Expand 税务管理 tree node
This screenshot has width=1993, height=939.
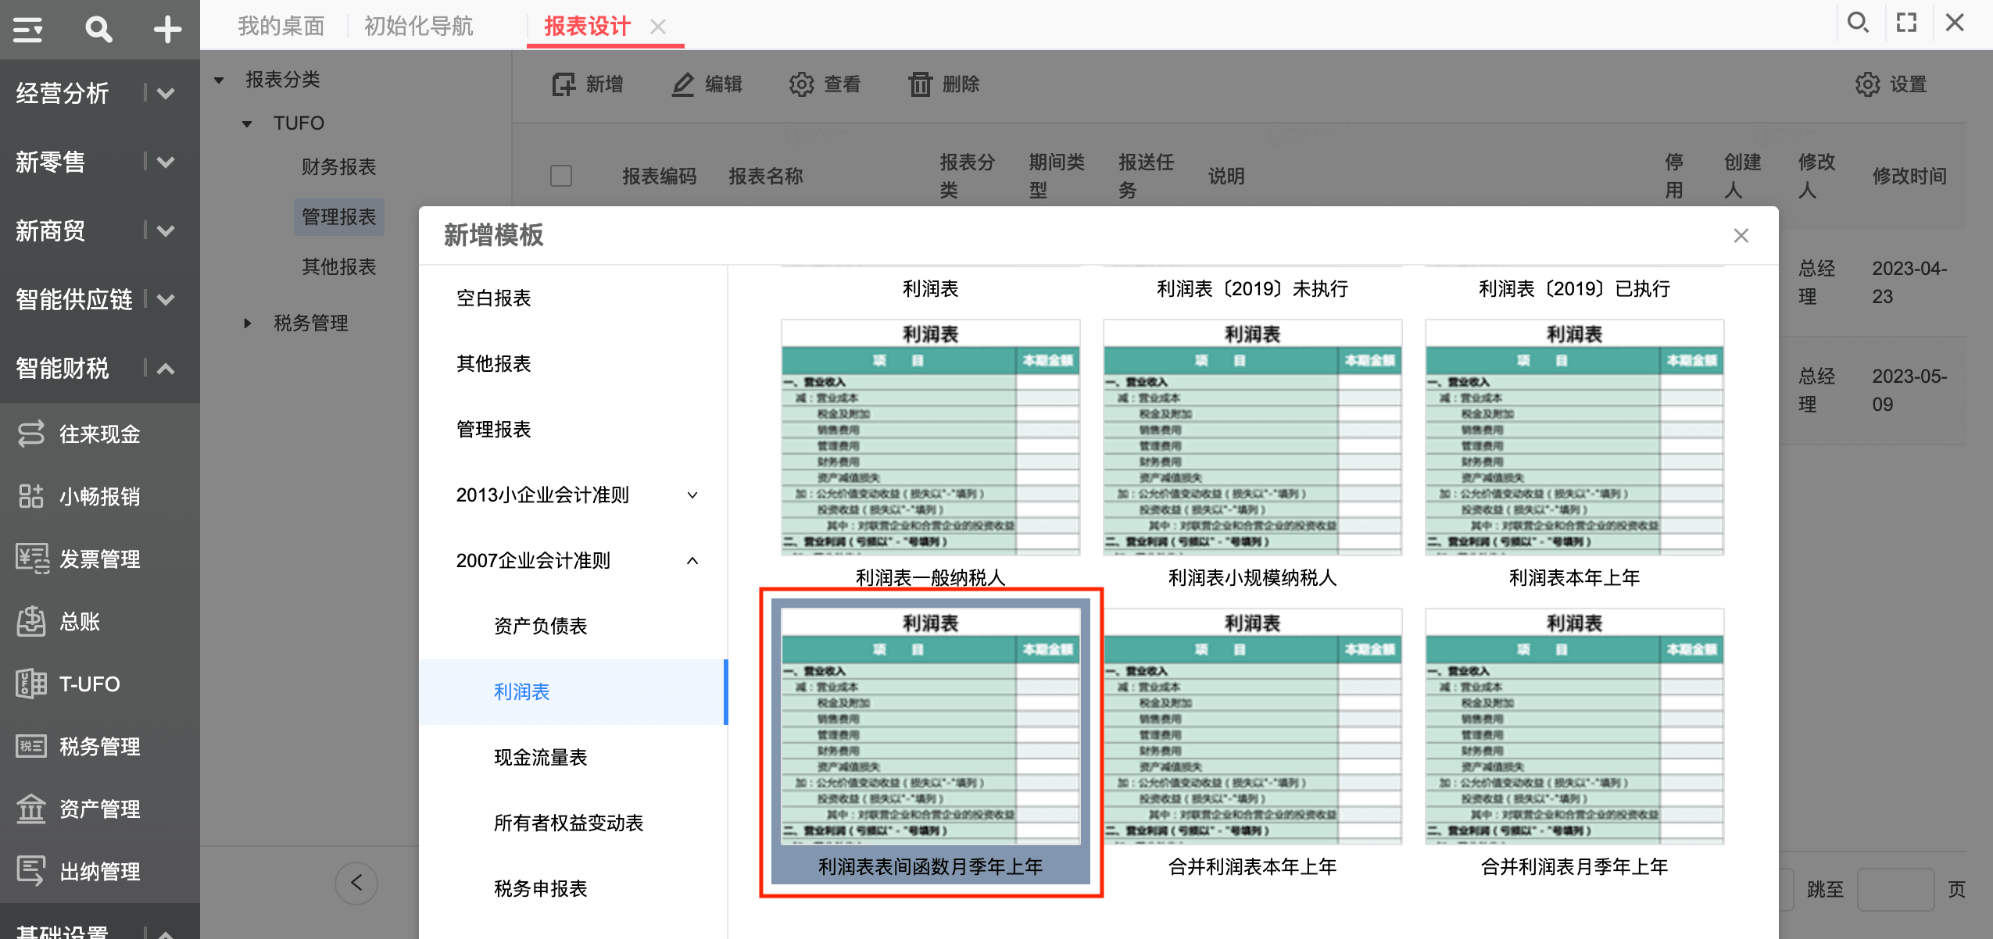(247, 323)
